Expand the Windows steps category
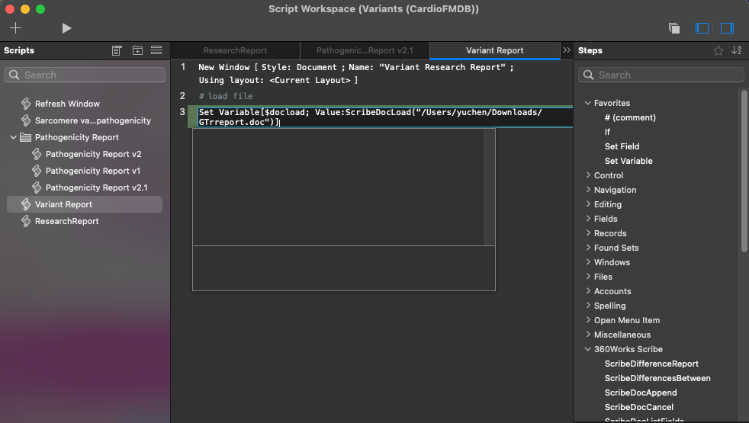This screenshot has width=749, height=423. 587,262
